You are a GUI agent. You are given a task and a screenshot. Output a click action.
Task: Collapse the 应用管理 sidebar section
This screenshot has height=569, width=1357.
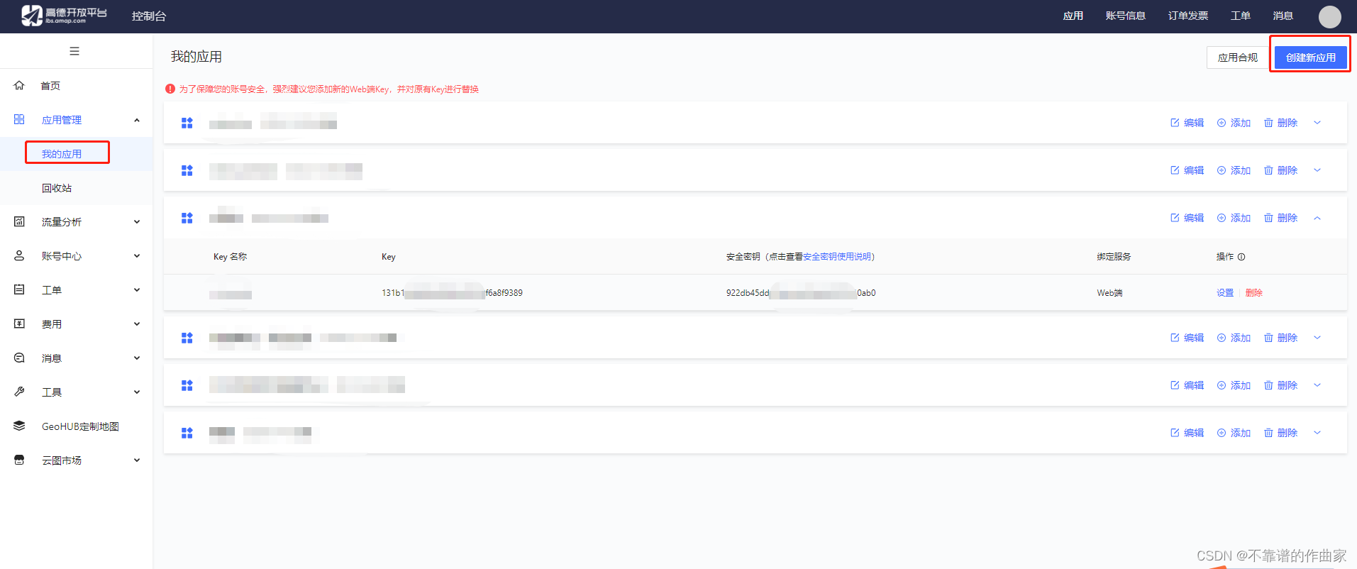tap(137, 120)
